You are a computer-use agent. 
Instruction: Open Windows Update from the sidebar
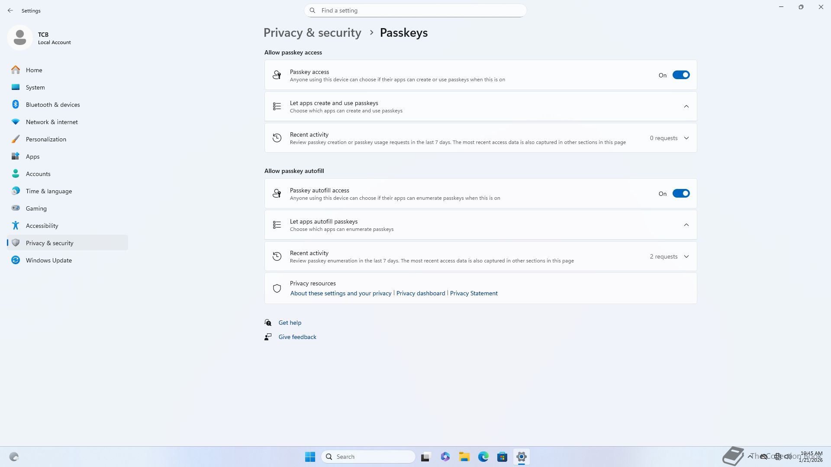(x=48, y=260)
